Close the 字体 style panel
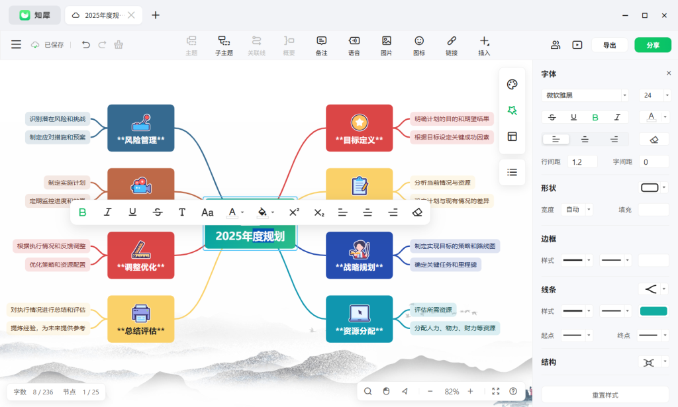Image resolution: width=678 pixels, height=407 pixels. (669, 73)
